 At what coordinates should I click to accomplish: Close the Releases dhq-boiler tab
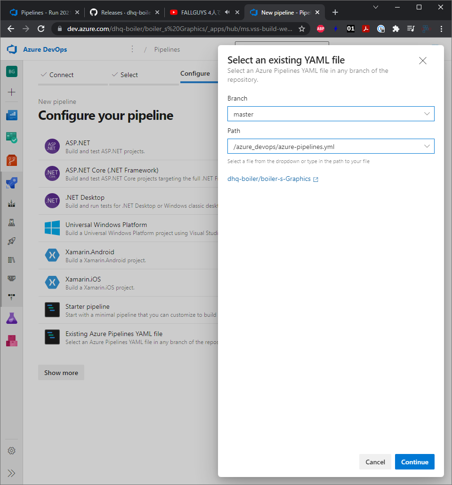pos(157,12)
